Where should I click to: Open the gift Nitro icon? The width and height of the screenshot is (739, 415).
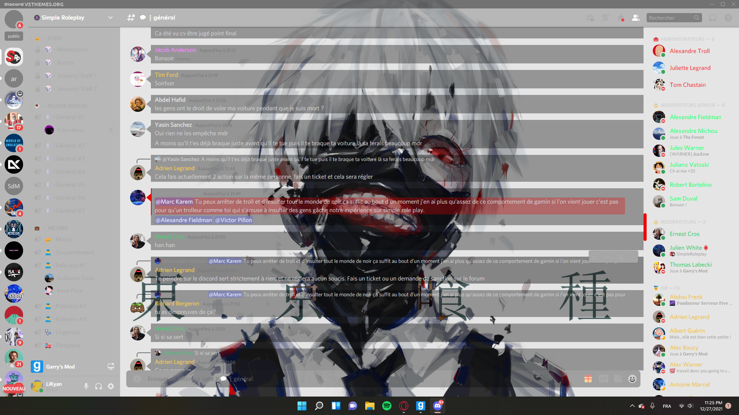(x=588, y=379)
